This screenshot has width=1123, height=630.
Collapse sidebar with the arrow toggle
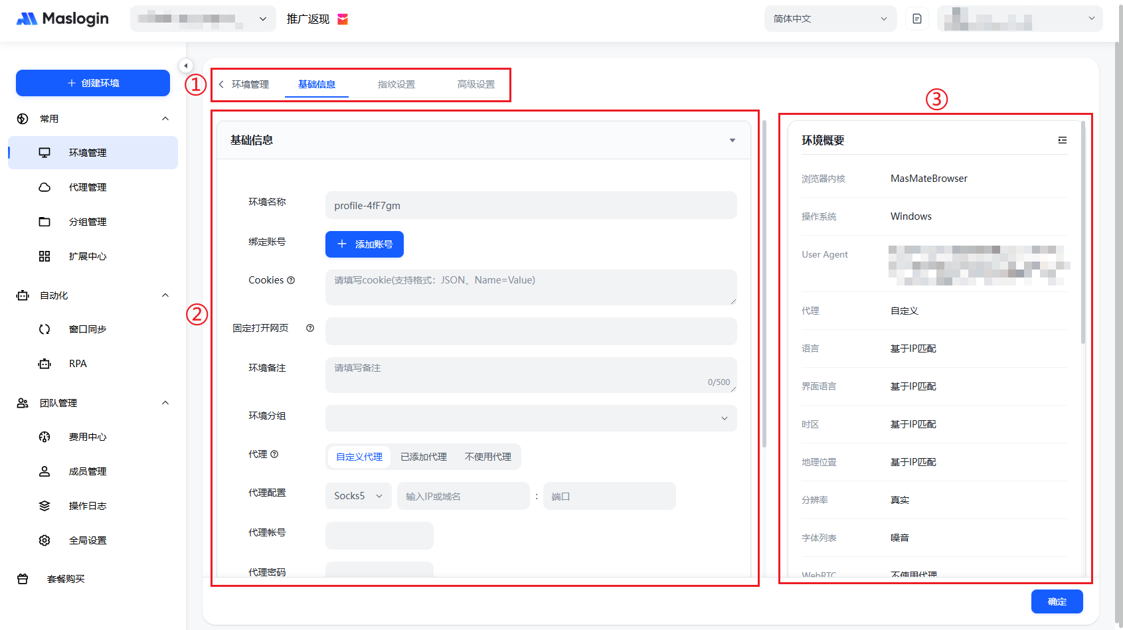click(x=186, y=66)
